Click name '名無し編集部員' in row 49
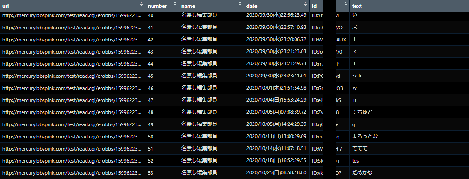 tap(199, 124)
